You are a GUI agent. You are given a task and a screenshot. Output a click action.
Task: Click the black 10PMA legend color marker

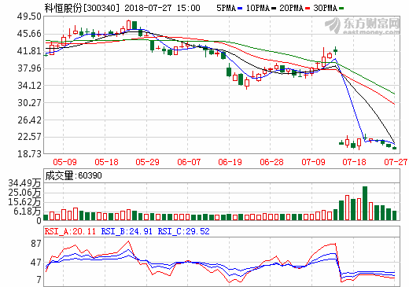click(x=274, y=9)
